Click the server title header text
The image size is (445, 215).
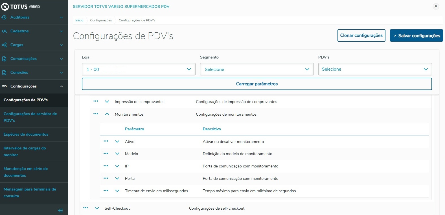point(121,6)
